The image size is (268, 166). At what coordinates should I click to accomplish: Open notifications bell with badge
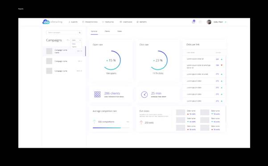[x=194, y=22]
